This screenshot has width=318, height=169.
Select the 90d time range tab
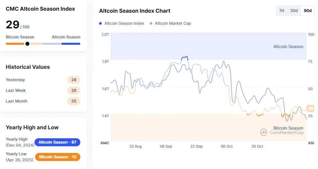pyautogui.click(x=308, y=11)
